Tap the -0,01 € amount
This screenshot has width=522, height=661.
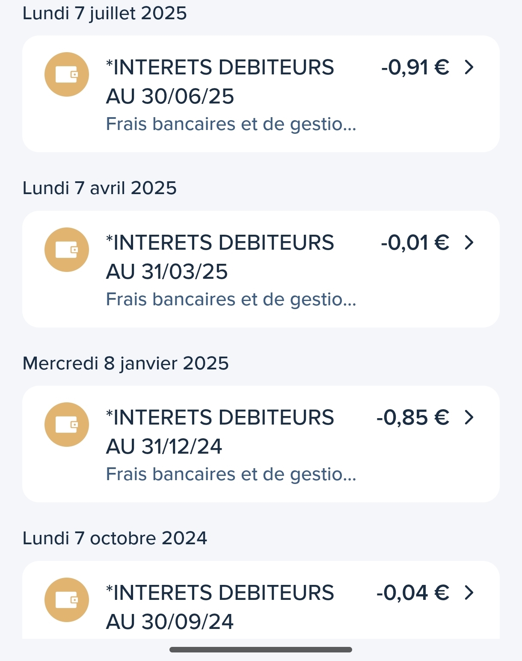(x=415, y=243)
